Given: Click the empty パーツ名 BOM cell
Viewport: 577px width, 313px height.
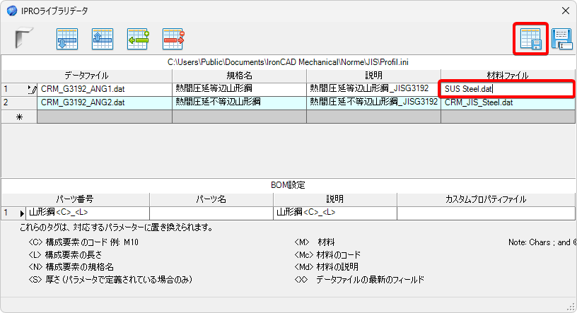Looking at the screenshot, I should pyautogui.click(x=211, y=213).
